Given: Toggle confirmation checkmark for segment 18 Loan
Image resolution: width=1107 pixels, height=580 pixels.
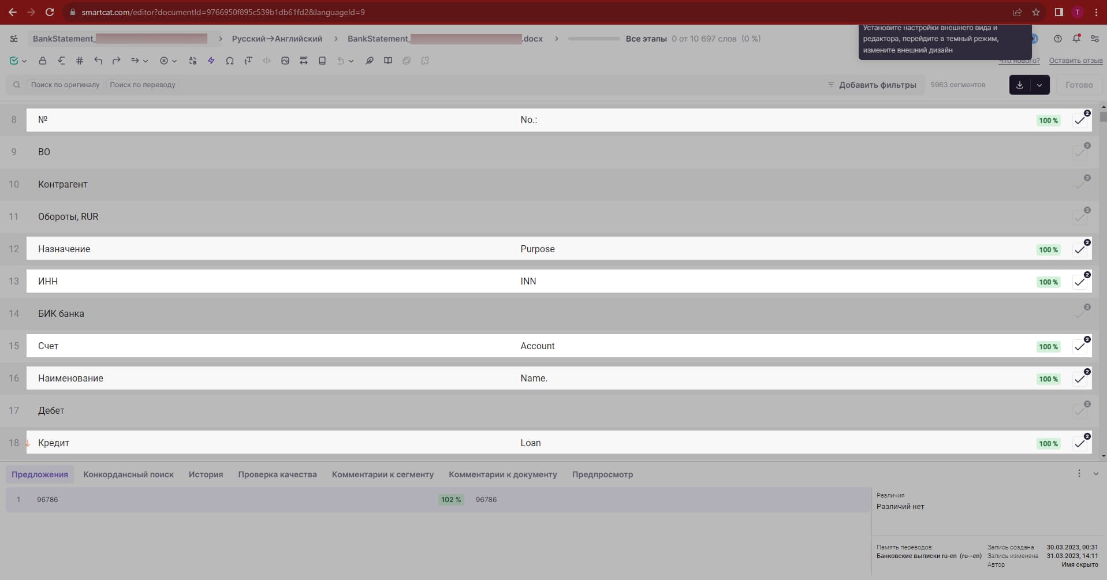Looking at the screenshot, I should click(1079, 444).
